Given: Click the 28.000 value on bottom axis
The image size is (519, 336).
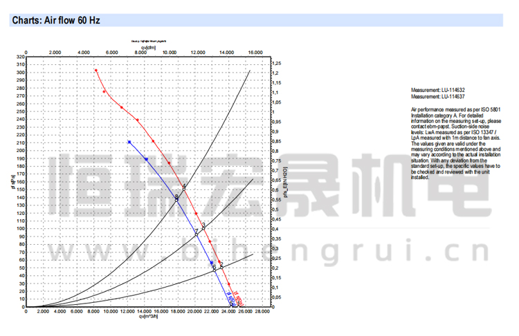Looking at the screenshot, I should click(x=260, y=312).
